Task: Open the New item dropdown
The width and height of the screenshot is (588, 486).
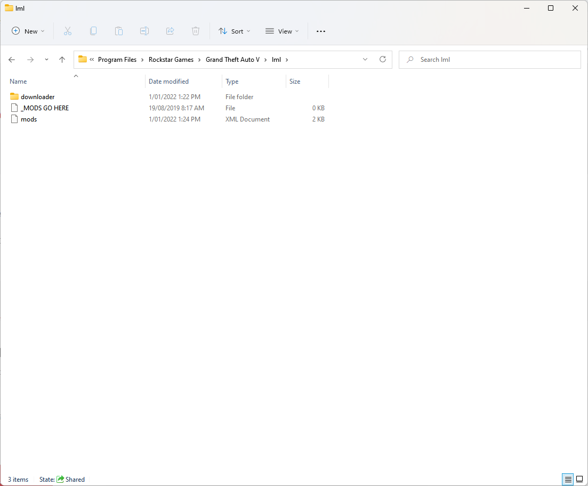Action: (x=28, y=31)
